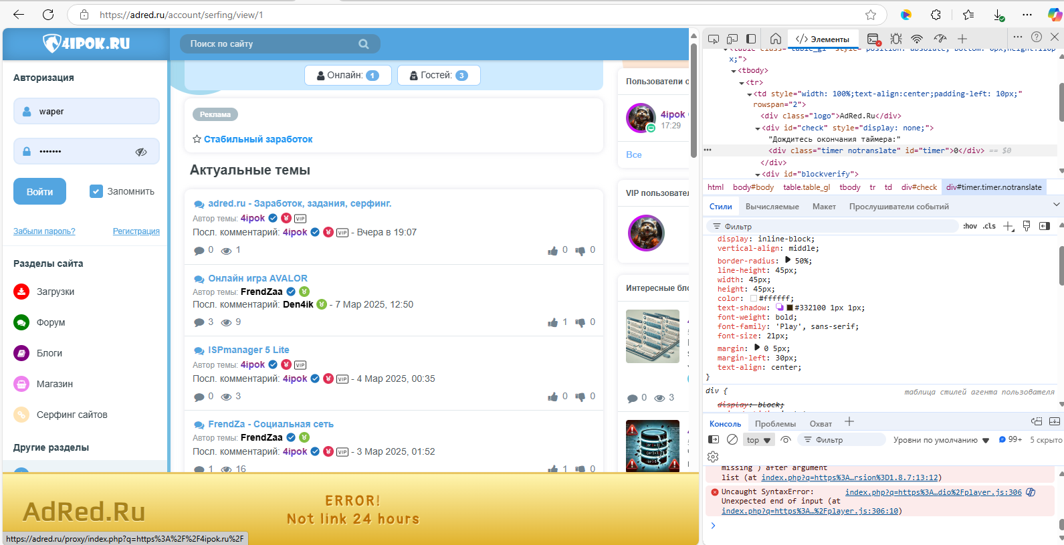
Task: Toggle the :hov element state panel
Action: tap(970, 226)
